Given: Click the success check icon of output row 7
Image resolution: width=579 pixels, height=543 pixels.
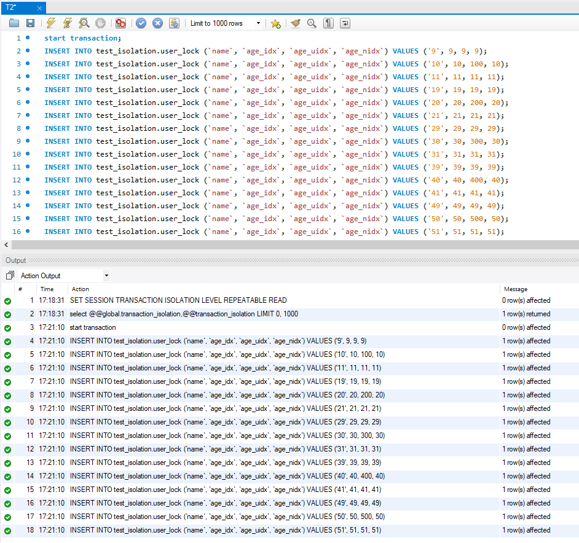Looking at the screenshot, I should point(8,382).
